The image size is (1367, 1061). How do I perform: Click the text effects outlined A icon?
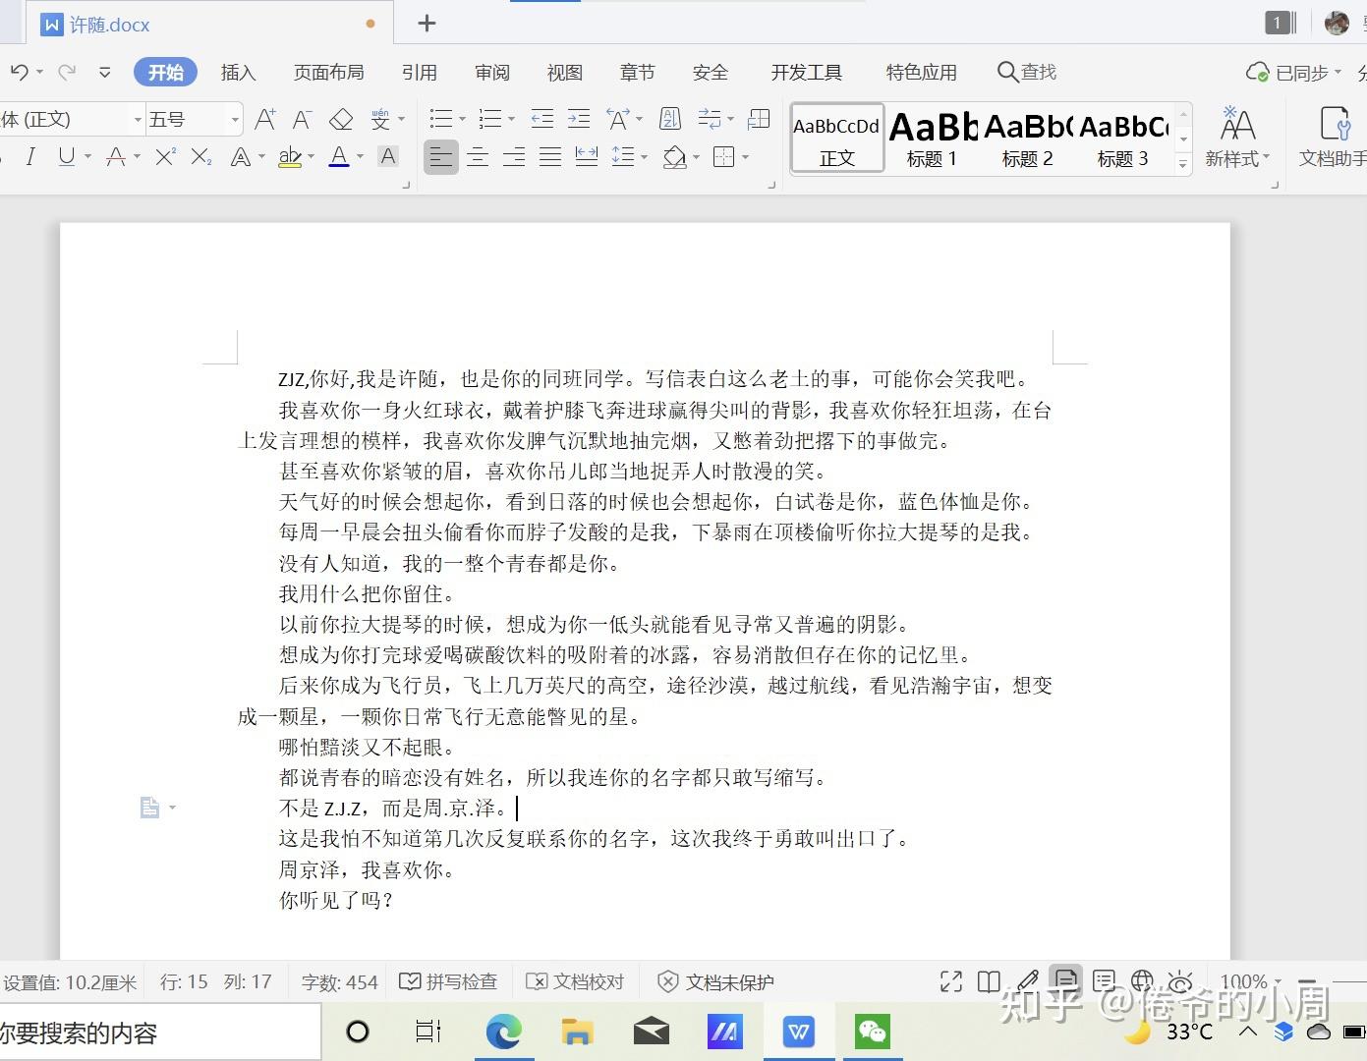[240, 156]
